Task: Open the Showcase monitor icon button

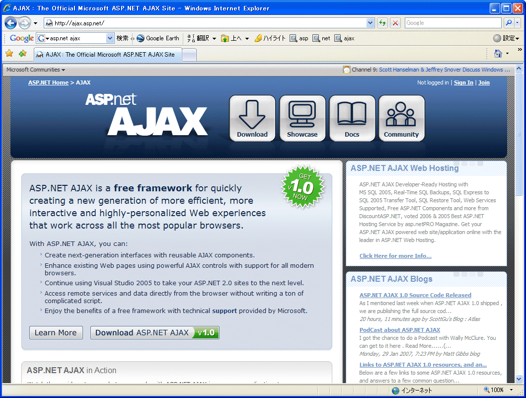Action: tap(302, 118)
